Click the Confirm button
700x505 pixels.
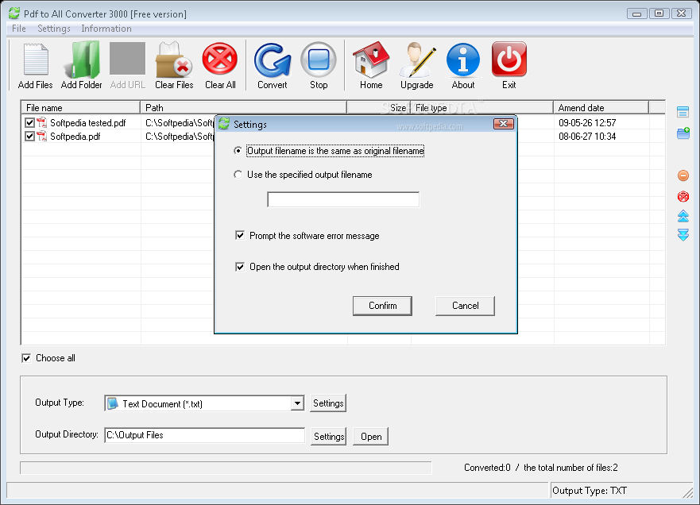[x=383, y=306]
